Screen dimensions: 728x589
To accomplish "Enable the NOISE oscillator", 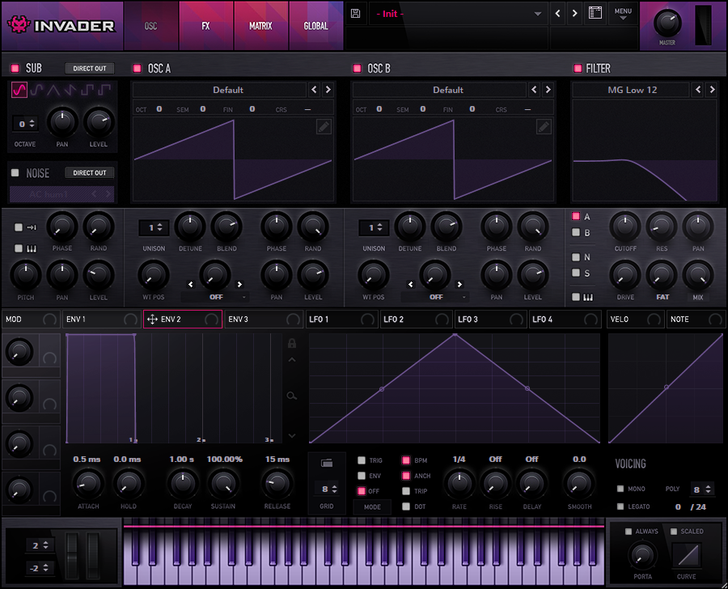I will coord(15,173).
